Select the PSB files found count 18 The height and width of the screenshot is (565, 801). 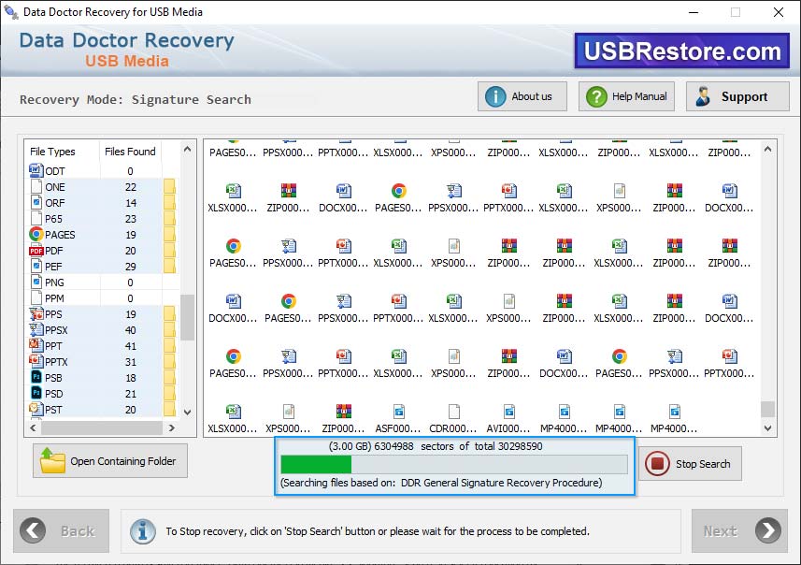131,377
